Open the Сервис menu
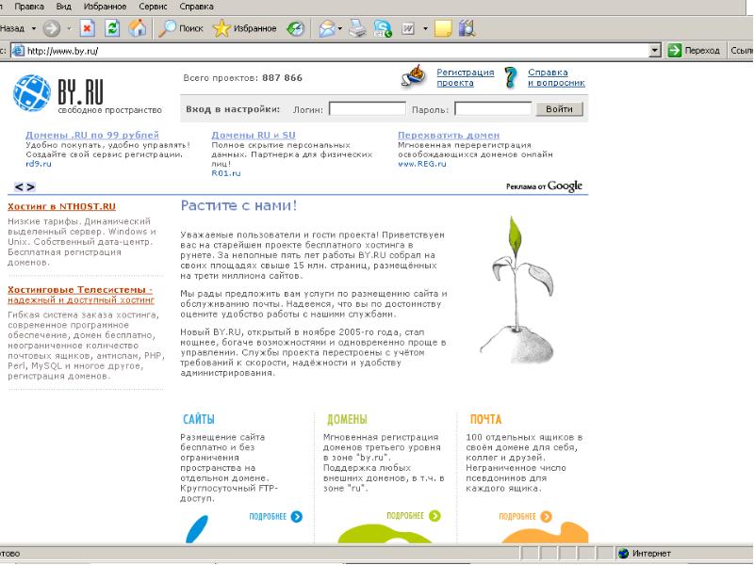754x565 pixels. coord(153,6)
